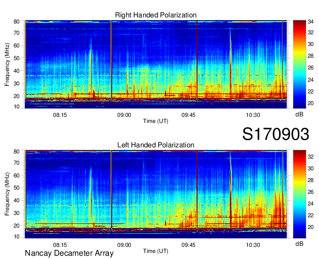Click the 70 MHz tick of Right Handed plot
Image resolution: width=319 pixels, height=259 pixels.
[x=16, y=33]
